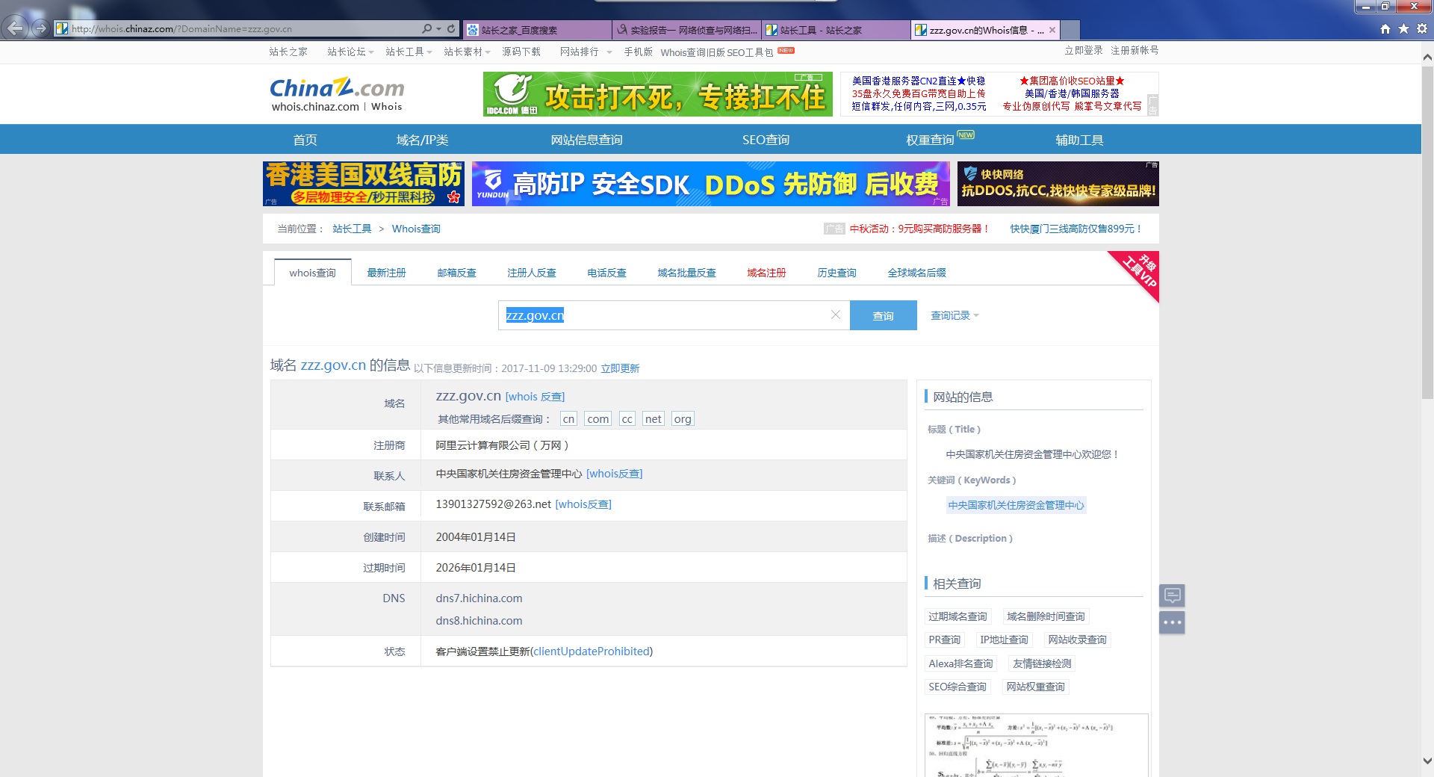This screenshot has width=1434, height=777.
Task: Click the com domain suffix button
Action: click(597, 419)
